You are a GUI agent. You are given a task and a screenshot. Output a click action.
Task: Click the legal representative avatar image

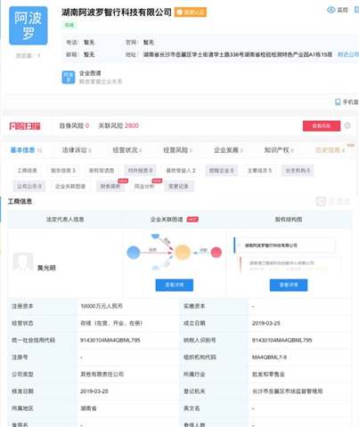(x=23, y=262)
